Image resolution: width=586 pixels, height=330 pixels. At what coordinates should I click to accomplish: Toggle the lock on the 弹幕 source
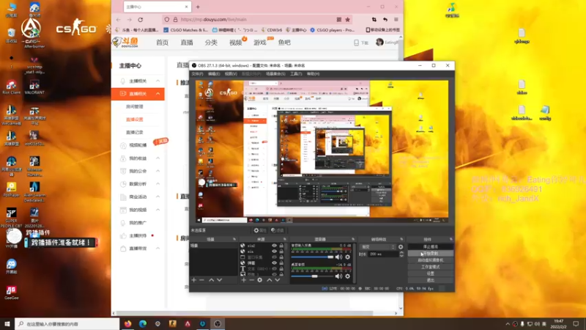[281, 263]
